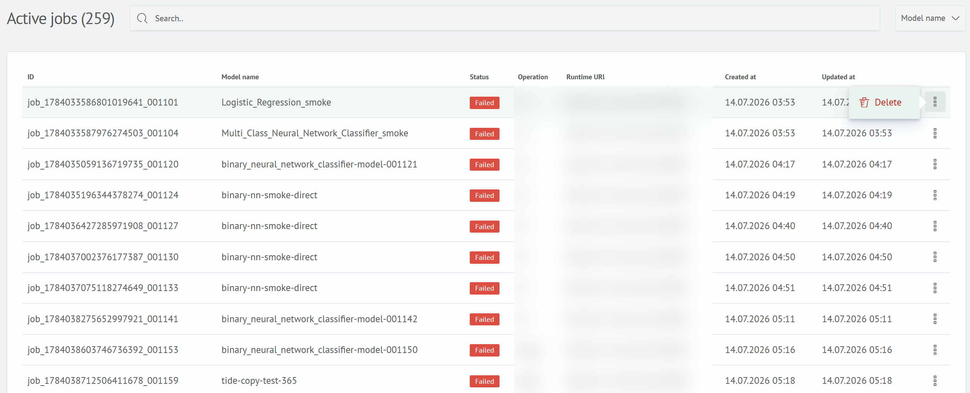
Task: Select job_1784035059136719735_001120 ID cell
Action: click(102, 164)
